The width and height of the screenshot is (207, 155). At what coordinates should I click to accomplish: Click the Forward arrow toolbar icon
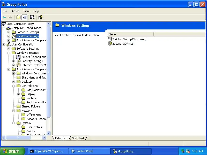10,17
